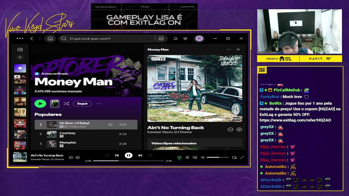Screen dimensions: 349x196
Task: Mute the volume speaker icon
Action: coord(203,158)
